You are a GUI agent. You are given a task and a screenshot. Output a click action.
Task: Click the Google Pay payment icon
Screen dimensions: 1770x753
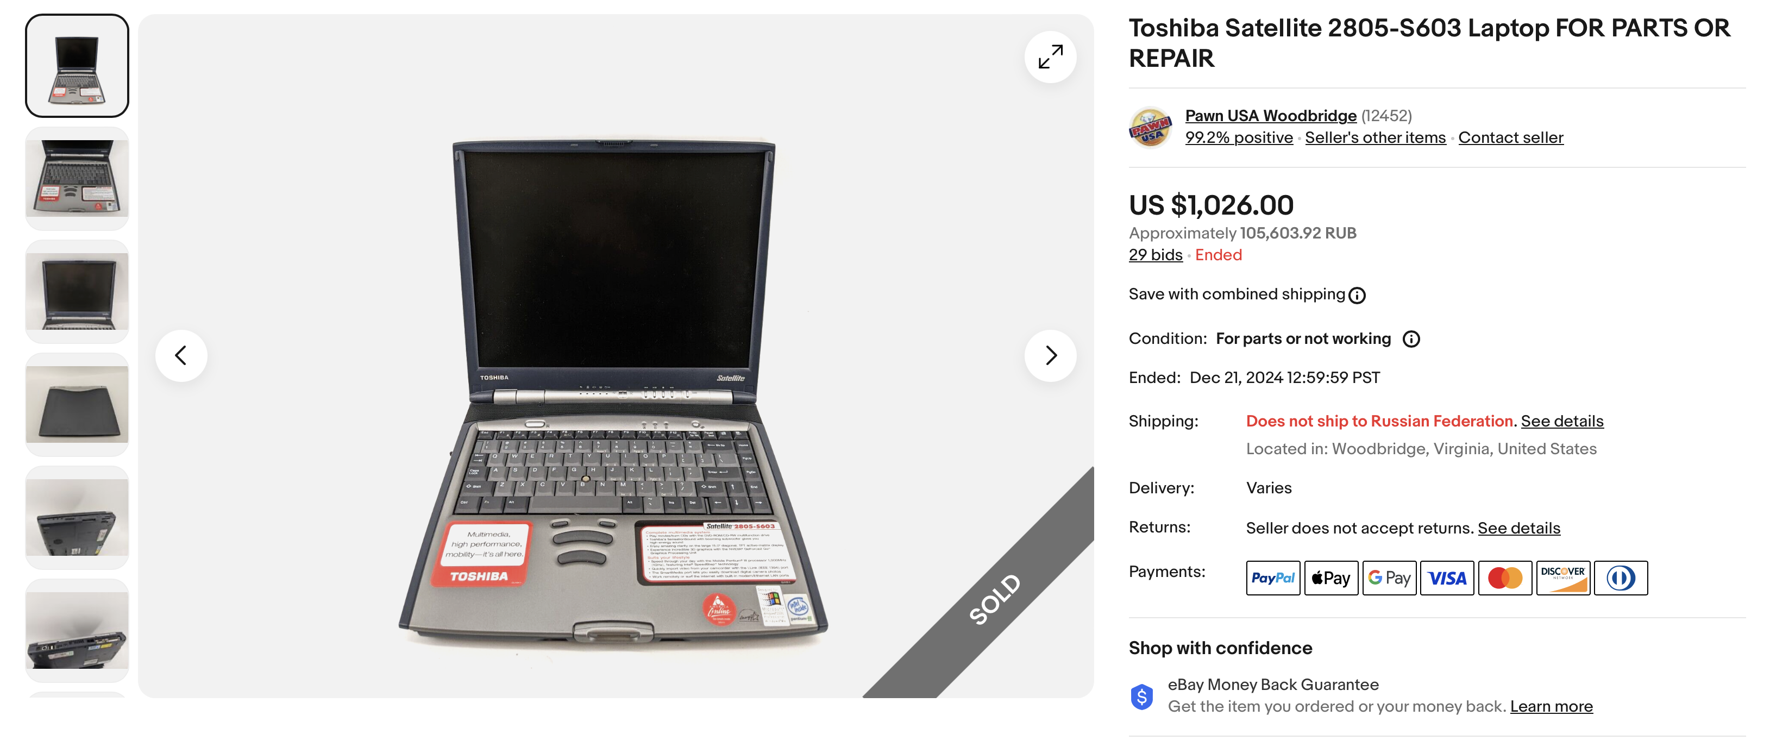coord(1389,578)
